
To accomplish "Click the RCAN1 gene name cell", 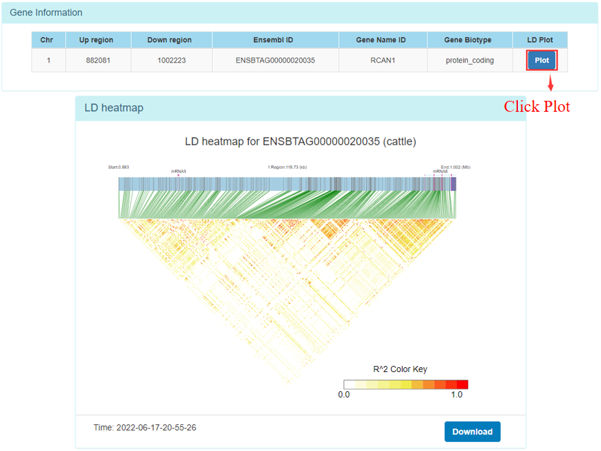I will tap(381, 60).
